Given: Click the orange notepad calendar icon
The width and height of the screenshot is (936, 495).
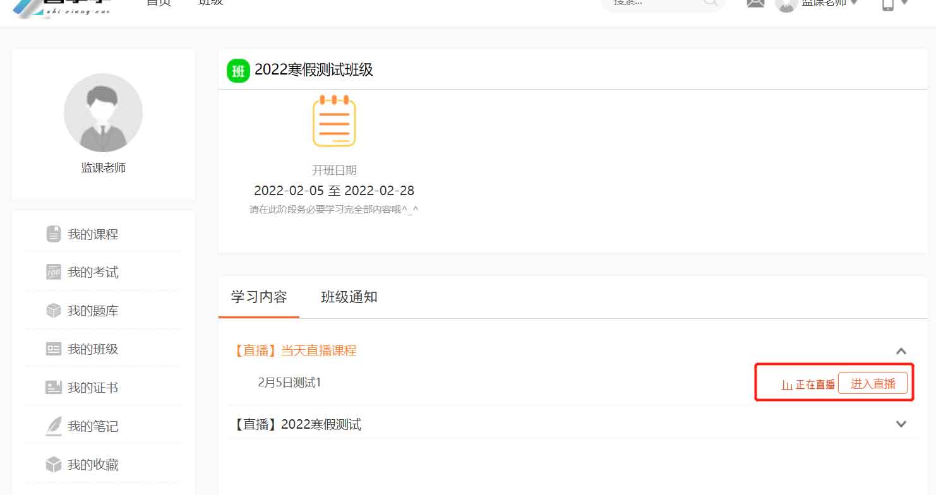Looking at the screenshot, I should (334, 121).
